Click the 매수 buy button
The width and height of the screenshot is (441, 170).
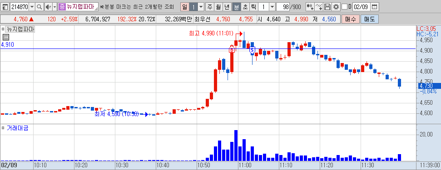point(351,19)
